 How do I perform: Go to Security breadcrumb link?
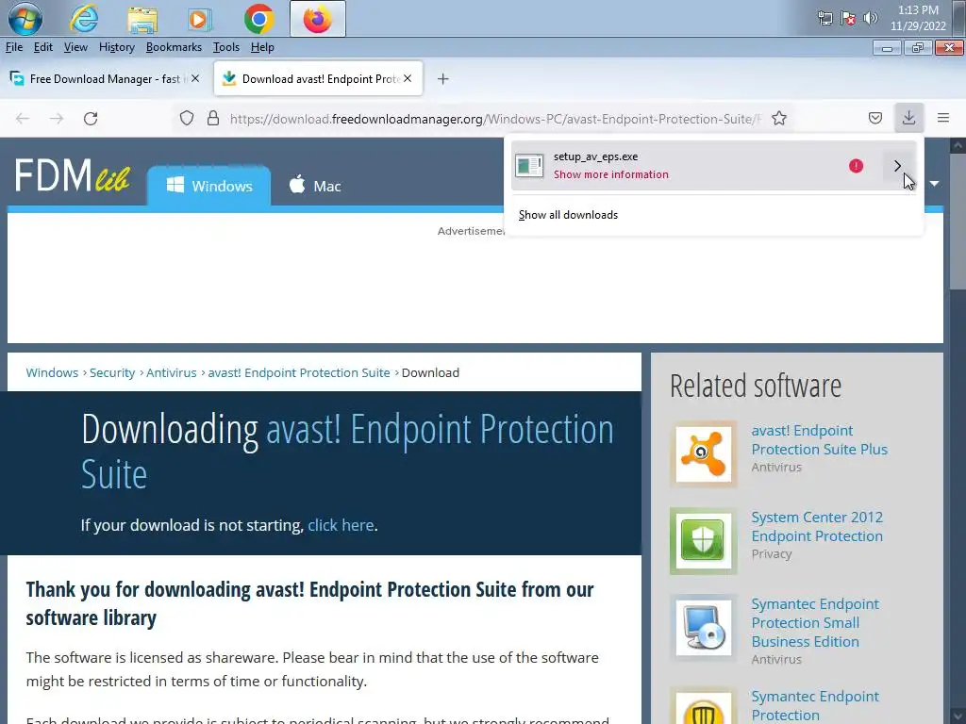(112, 373)
